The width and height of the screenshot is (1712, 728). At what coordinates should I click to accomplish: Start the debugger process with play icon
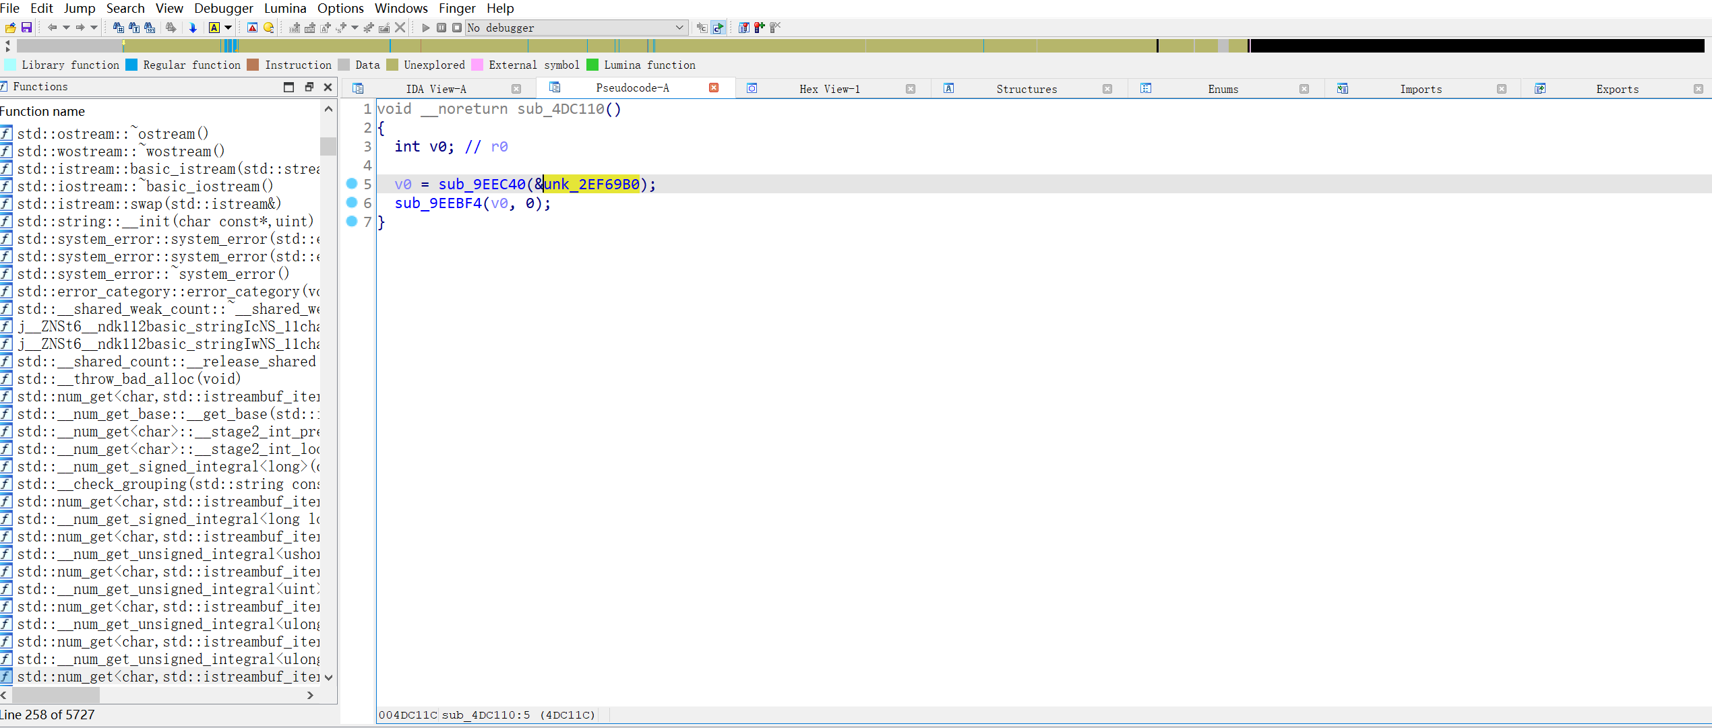(x=425, y=28)
